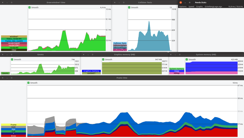The height and width of the screenshot is (138, 244).
Task: Select the App label in Frame time legend
Action: click(x=14, y=129)
